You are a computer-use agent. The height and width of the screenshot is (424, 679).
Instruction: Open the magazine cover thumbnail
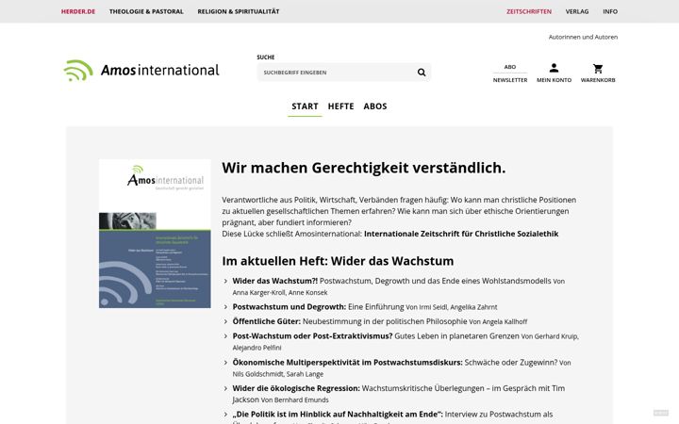155,234
